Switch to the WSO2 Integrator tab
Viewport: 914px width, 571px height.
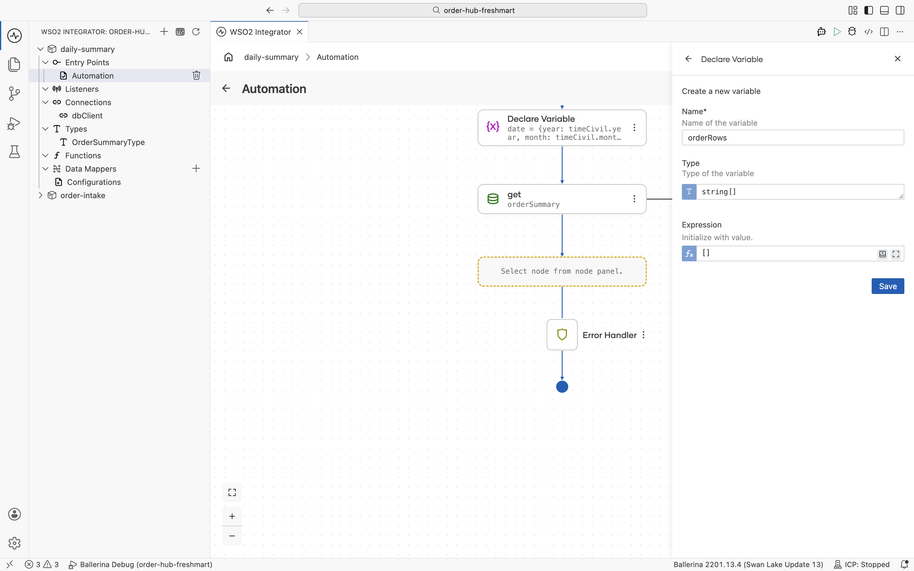tap(260, 32)
